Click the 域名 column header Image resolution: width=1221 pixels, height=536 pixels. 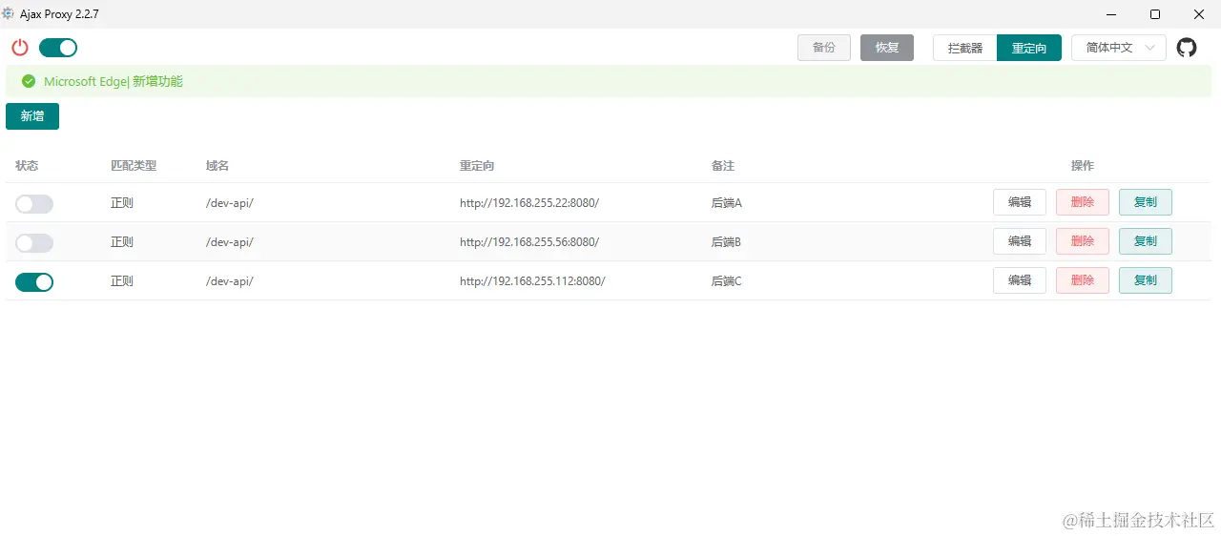[217, 166]
